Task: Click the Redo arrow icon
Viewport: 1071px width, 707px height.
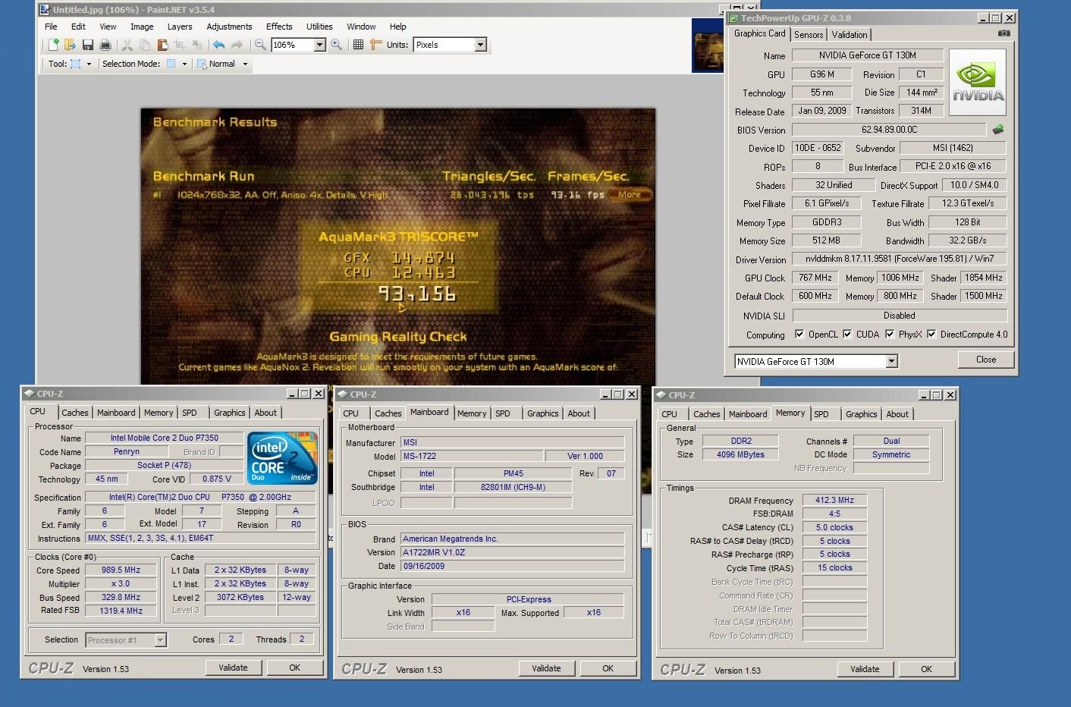Action: (x=237, y=45)
